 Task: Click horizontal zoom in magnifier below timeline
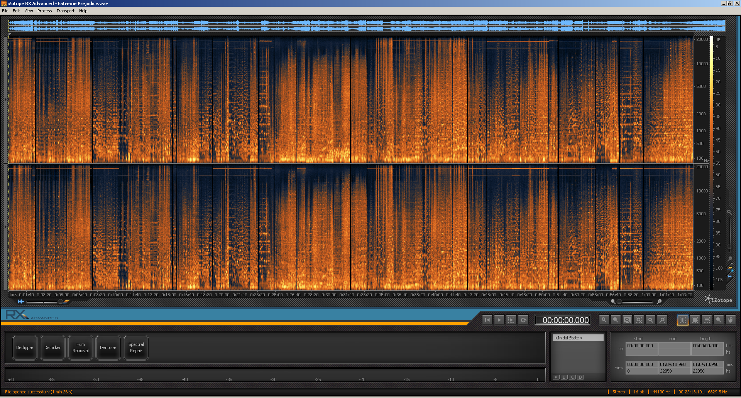click(659, 302)
